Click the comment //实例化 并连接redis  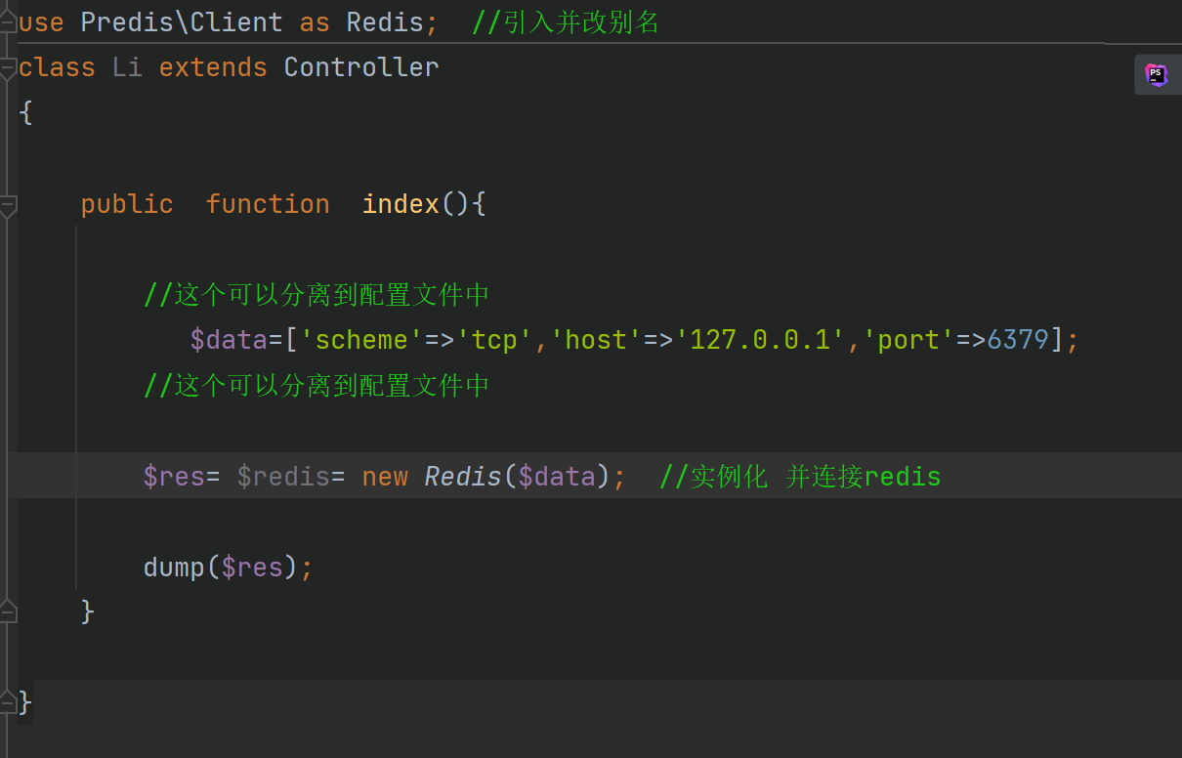(800, 476)
